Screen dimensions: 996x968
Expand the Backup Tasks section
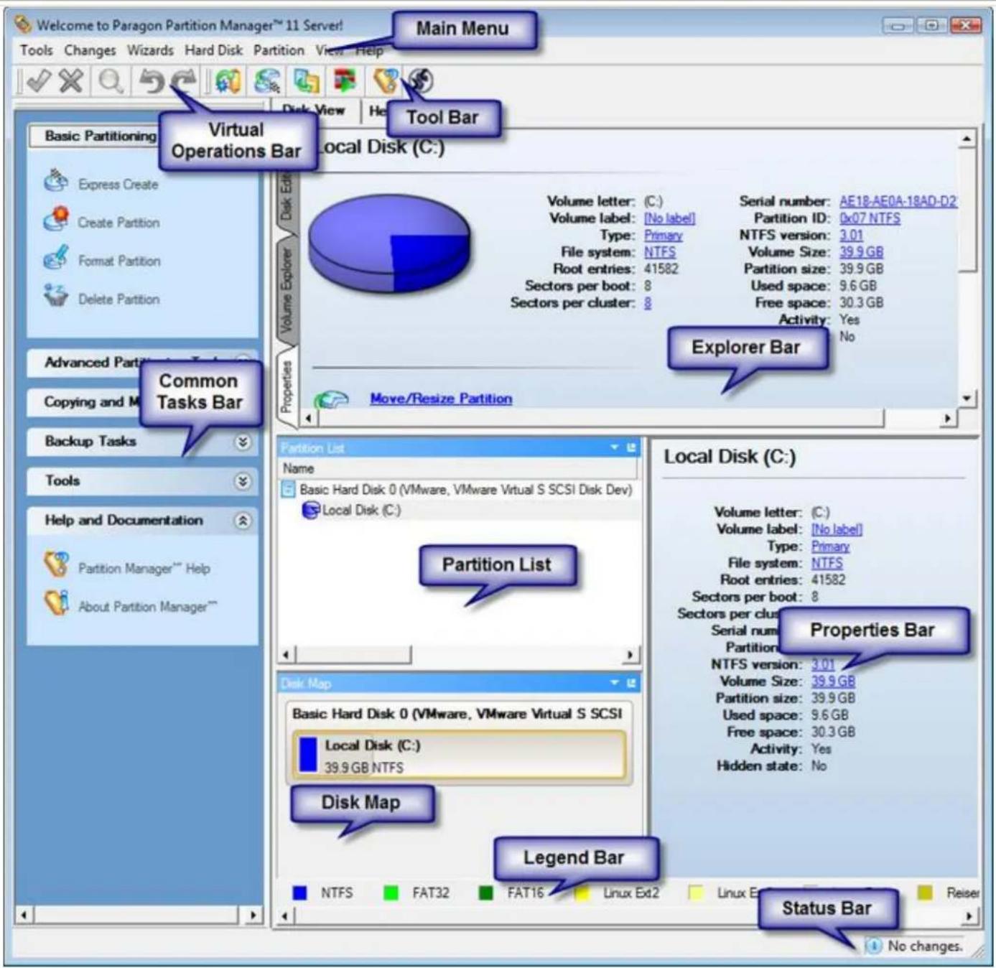point(243,442)
